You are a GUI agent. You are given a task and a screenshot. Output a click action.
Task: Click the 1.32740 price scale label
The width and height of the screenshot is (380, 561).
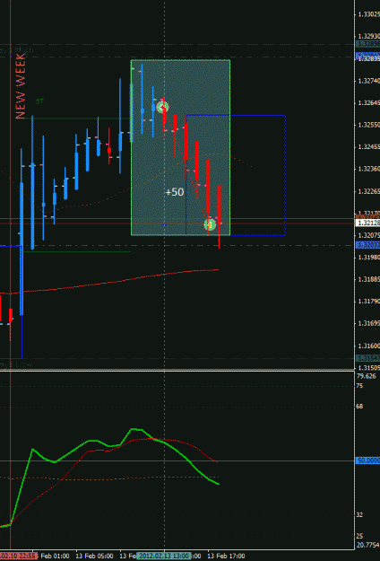368,81
